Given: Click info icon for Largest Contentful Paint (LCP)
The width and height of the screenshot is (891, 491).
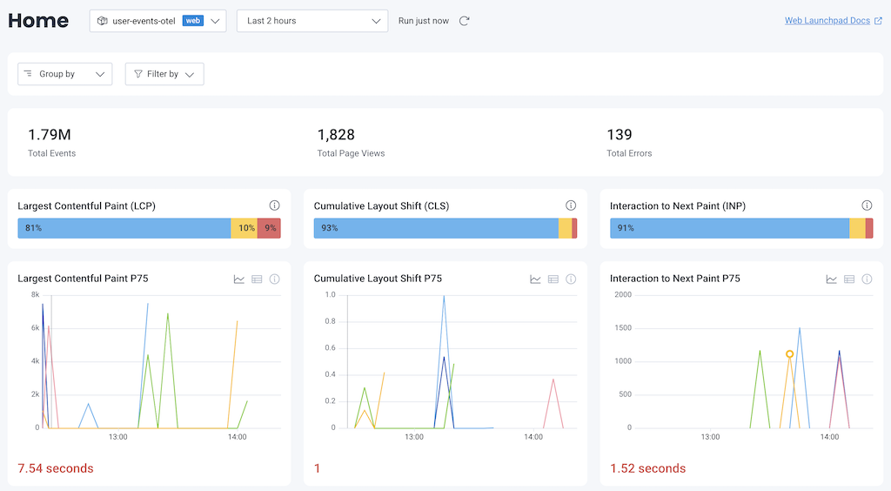Looking at the screenshot, I should [274, 205].
